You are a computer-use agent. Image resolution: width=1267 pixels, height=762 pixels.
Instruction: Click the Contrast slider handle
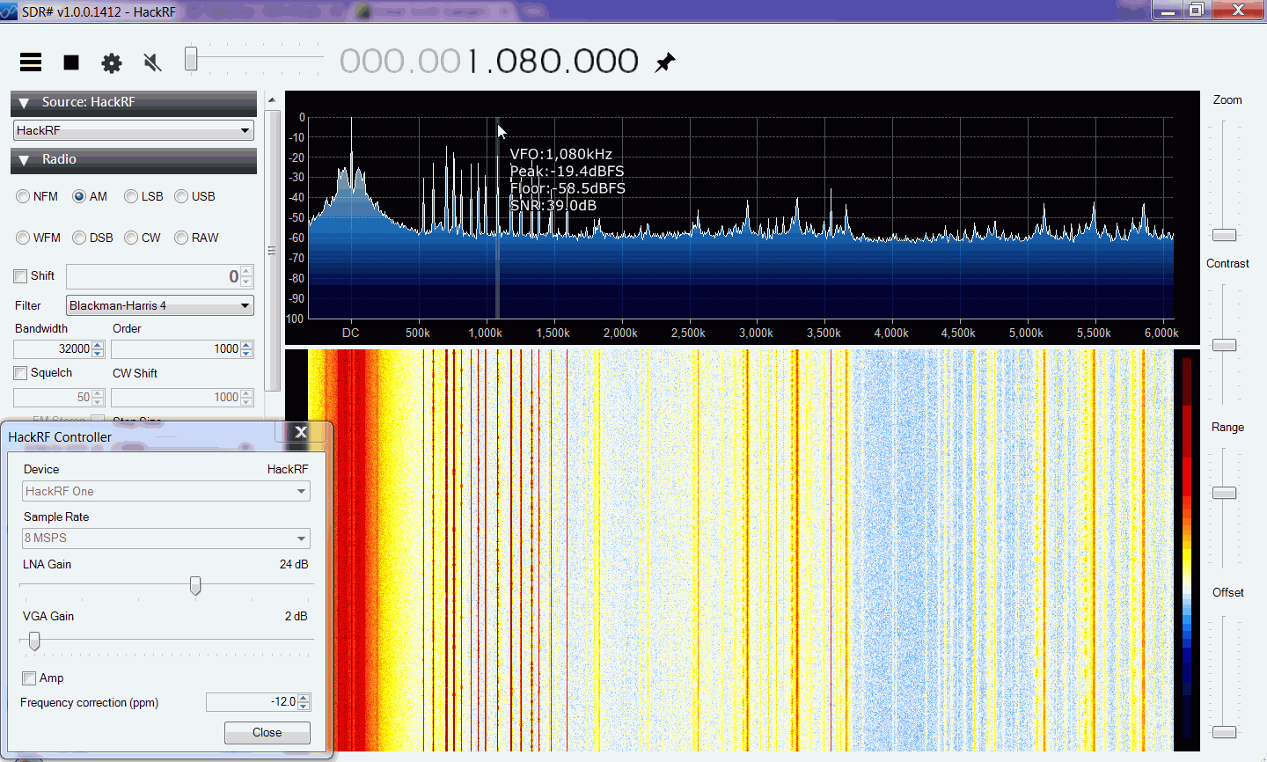(x=1224, y=345)
